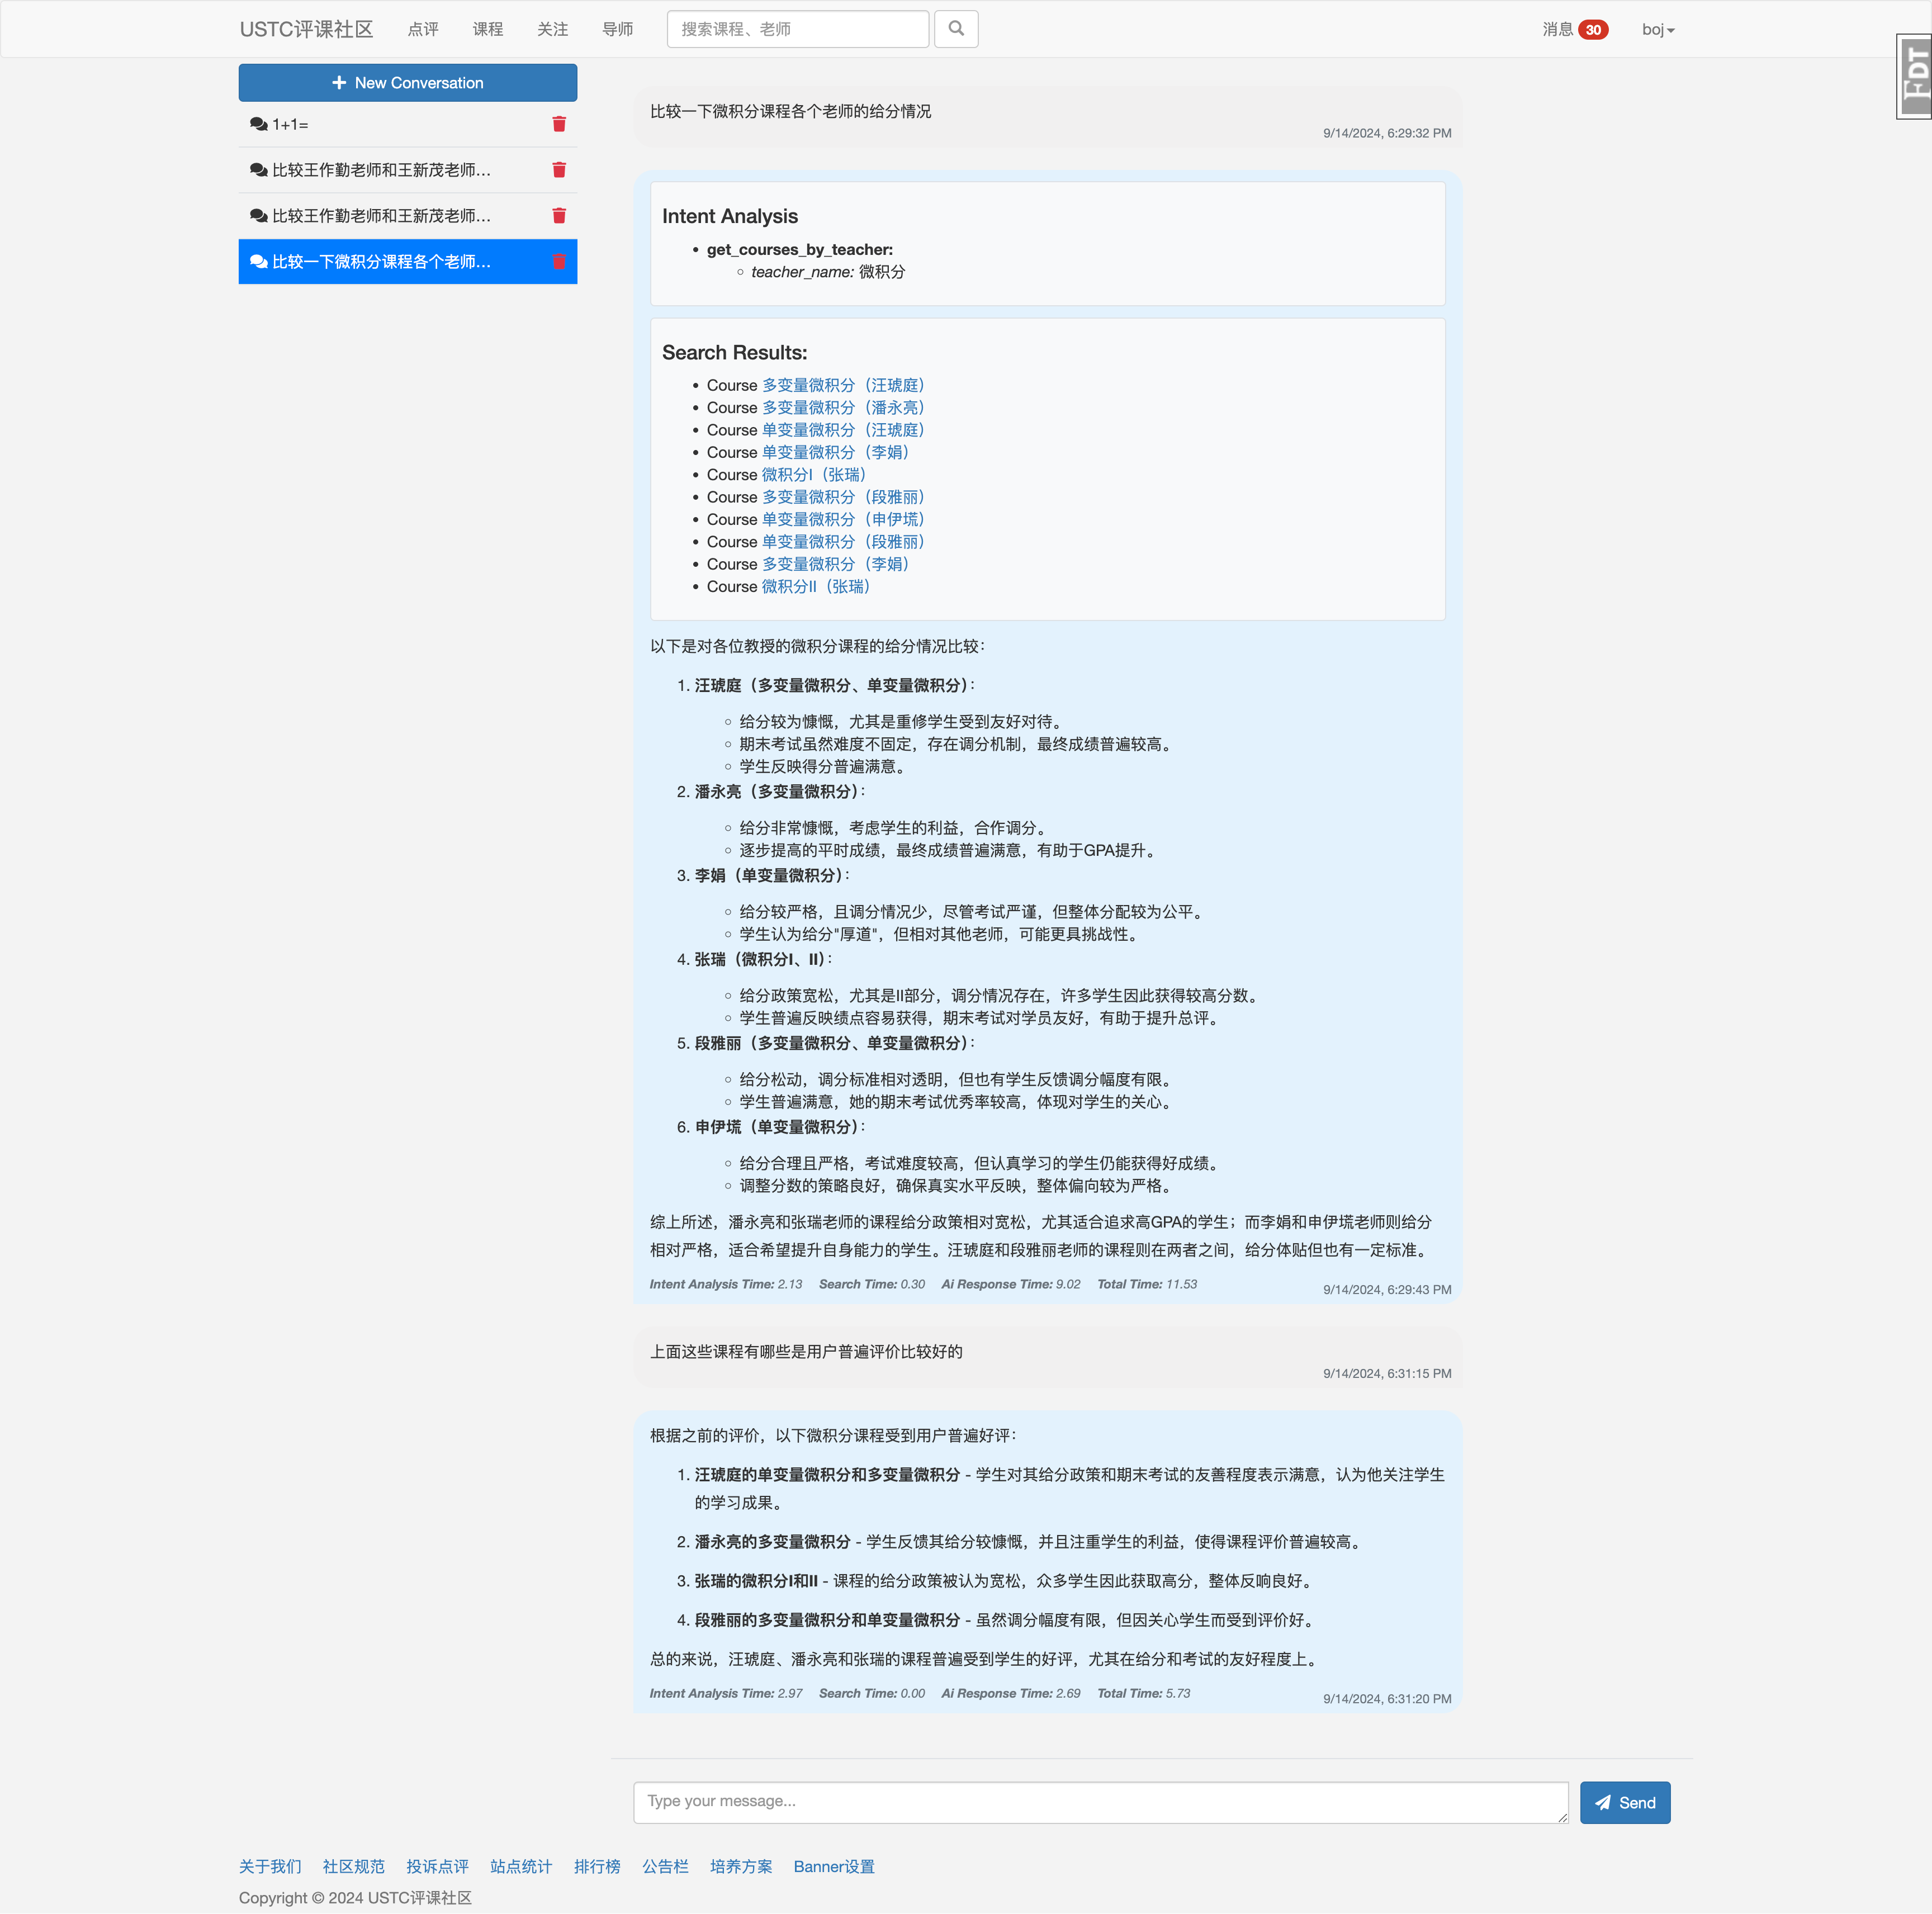This screenshot has width=1932, height=1914.
Task: Delete the '比较王作勤老师' conversation entry
Action: (x=559, y=170)
